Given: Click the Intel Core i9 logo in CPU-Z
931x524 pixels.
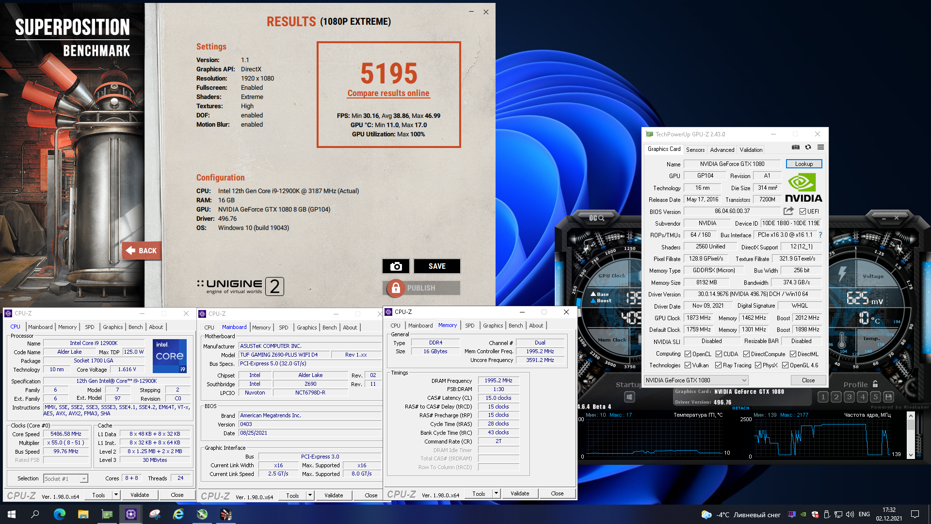Looking at the screenshot, I should [169, 356].
